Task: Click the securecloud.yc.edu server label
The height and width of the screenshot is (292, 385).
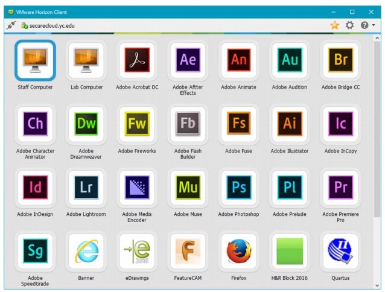Action: point(51,26)
